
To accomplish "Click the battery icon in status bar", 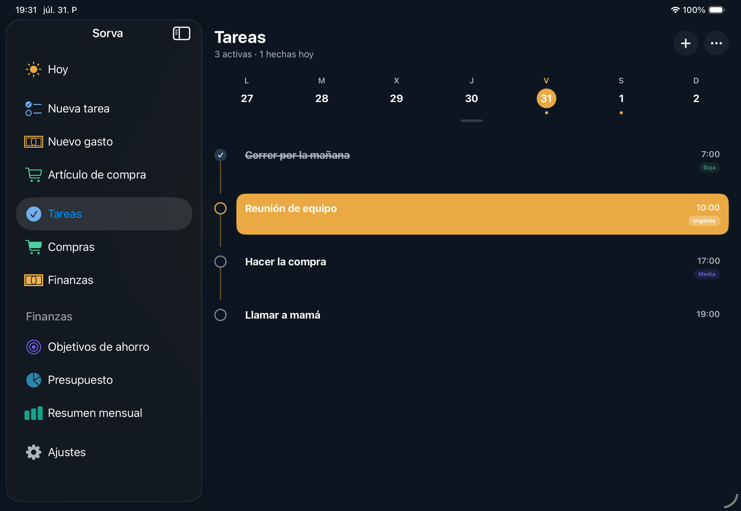I will coord(716,10).
